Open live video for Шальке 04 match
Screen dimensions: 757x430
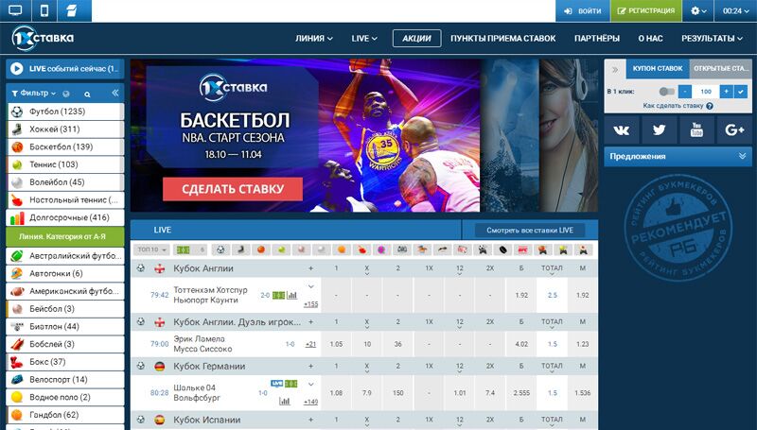pos(276,384)
